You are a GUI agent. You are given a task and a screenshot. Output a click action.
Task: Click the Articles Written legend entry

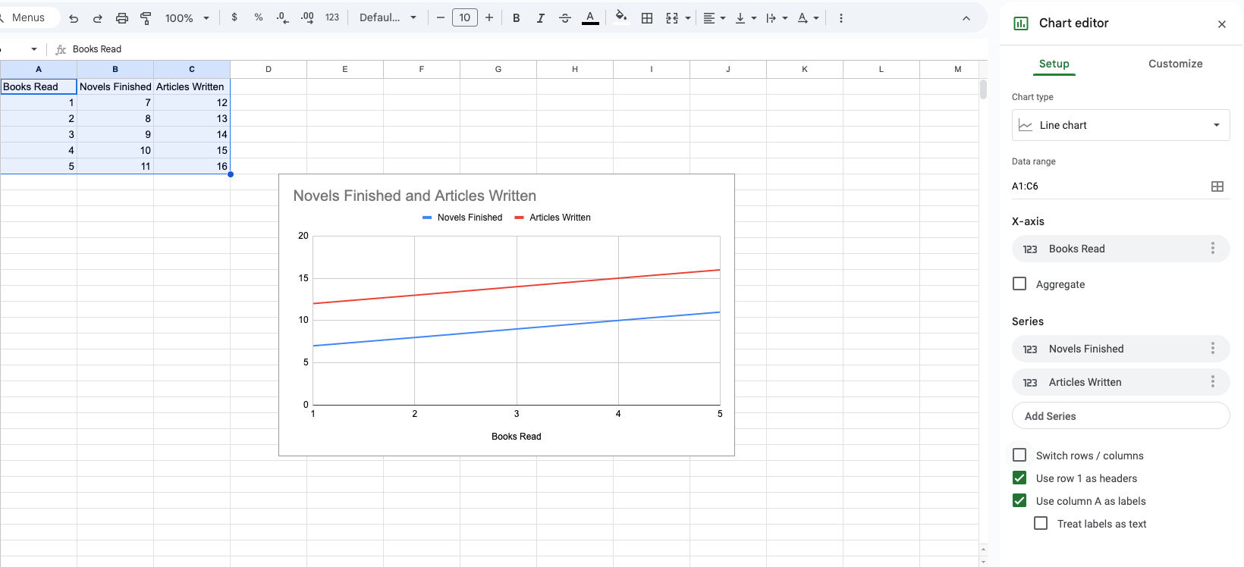552,218
